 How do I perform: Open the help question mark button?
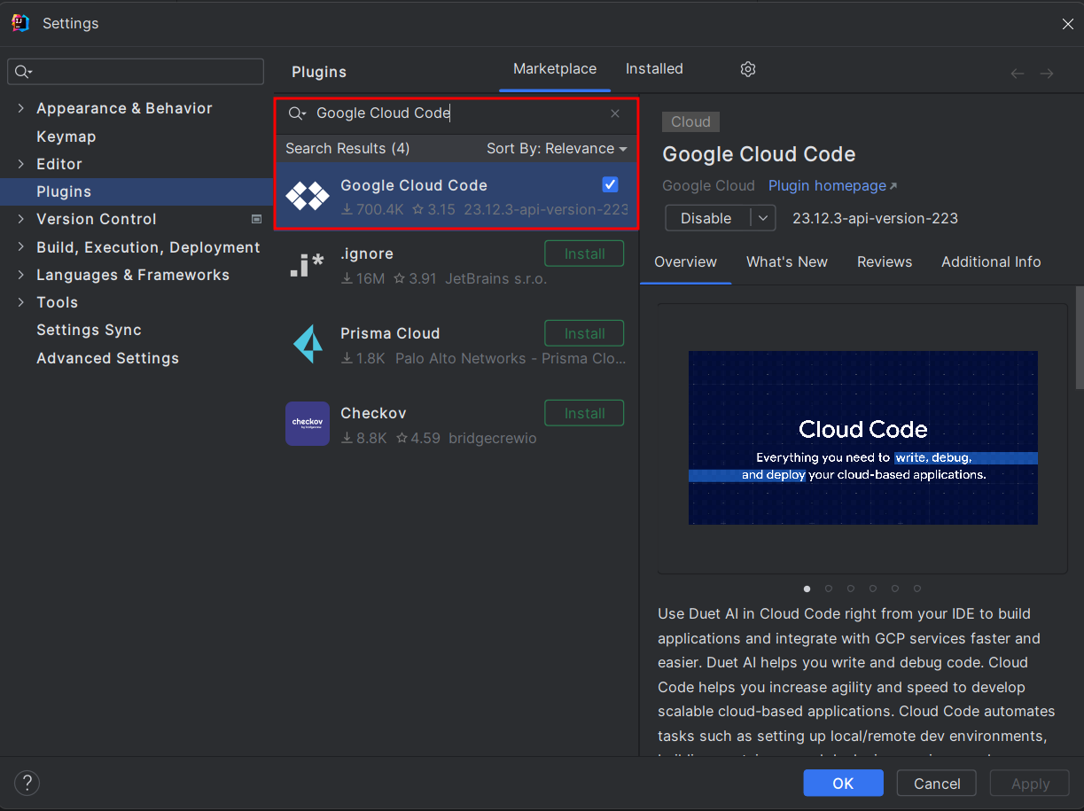pos(27,783)
